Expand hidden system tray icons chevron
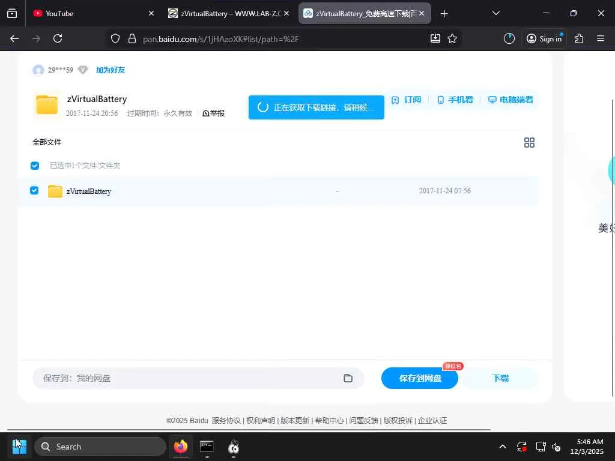 (503, 447)
